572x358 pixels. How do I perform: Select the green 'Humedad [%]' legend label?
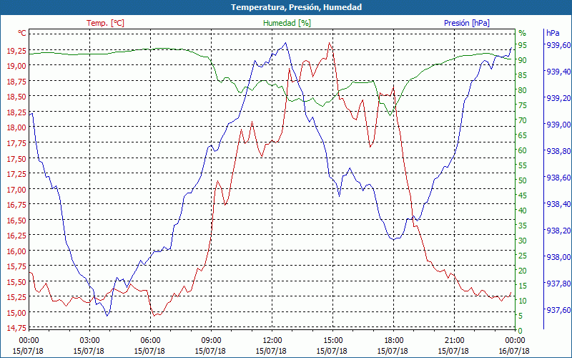[x=287, y=23]
